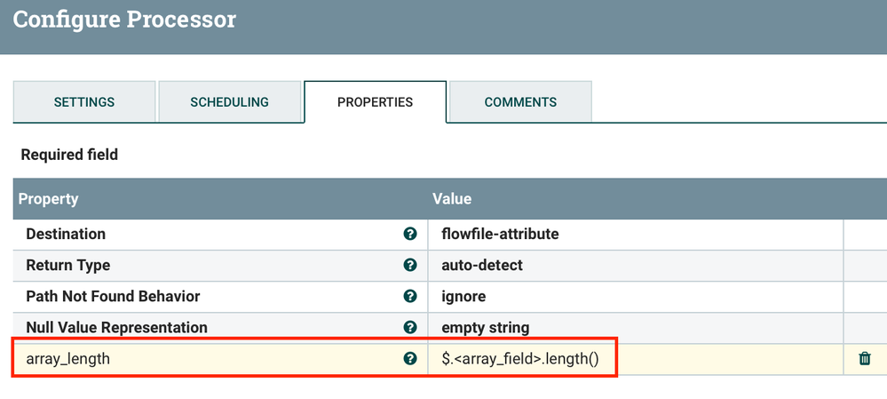This screenshot has height=399, width=887.
Task: Open the Scheduling tab
Action: 229,102
